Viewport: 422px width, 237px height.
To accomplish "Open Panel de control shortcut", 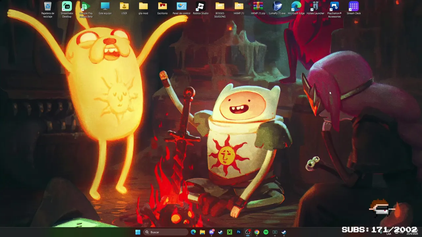I will click(x=182, y=9).
